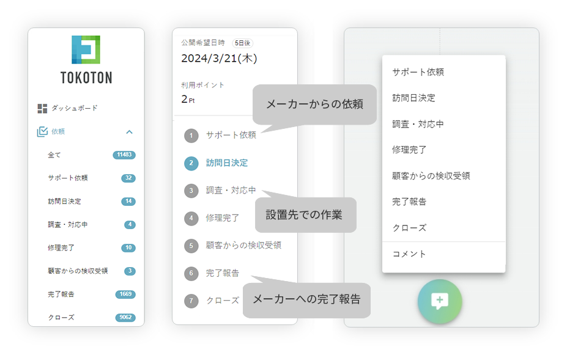Open 全て in the sidebar list
567x355 pixels.
click(x=54, y=155)
